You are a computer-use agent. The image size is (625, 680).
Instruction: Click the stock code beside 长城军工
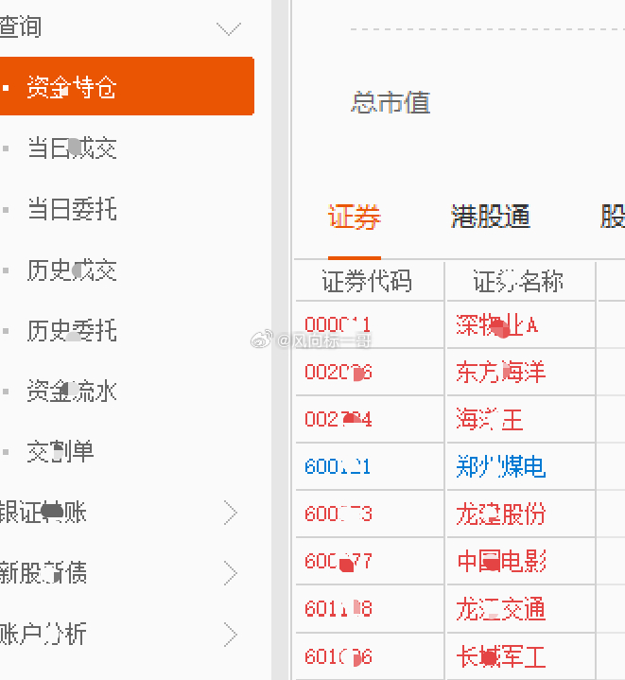point(339,657)
